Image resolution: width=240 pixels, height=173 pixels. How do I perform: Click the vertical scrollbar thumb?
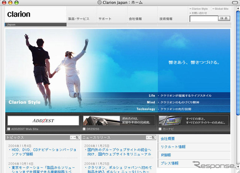point(238,63)
